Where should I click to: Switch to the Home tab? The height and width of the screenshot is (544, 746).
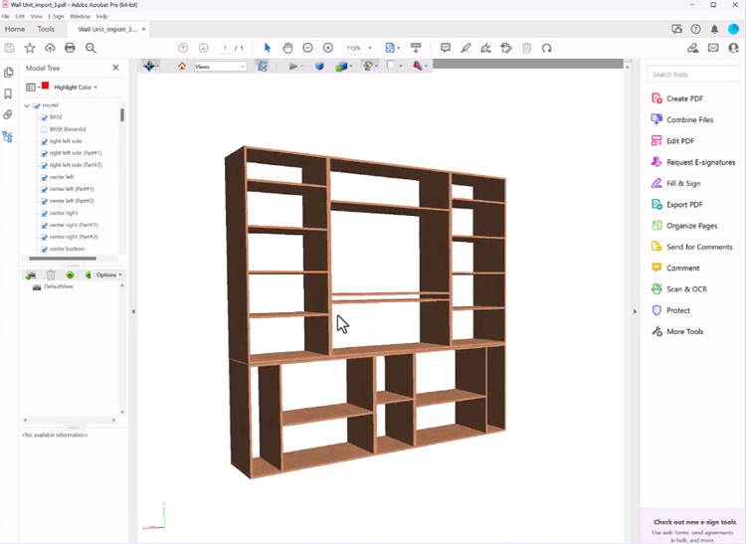15,29
